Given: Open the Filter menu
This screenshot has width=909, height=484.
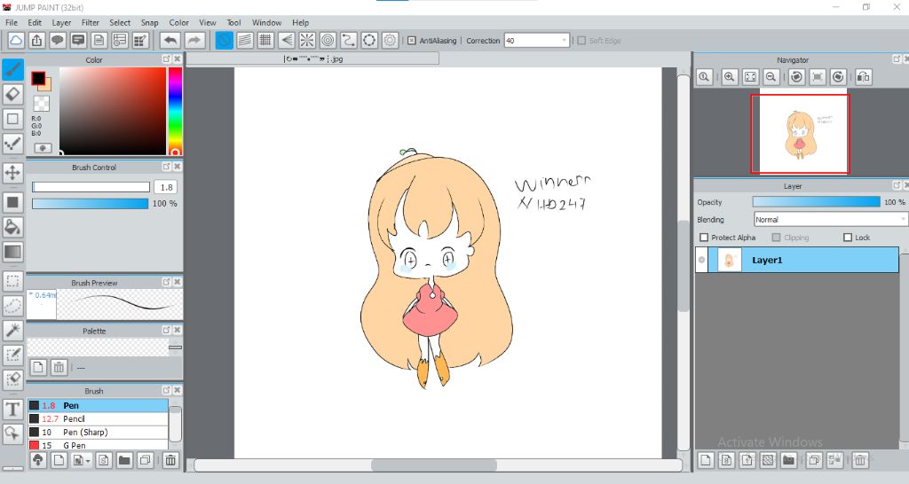Looking at the screenshot, I should coord(91,22).
